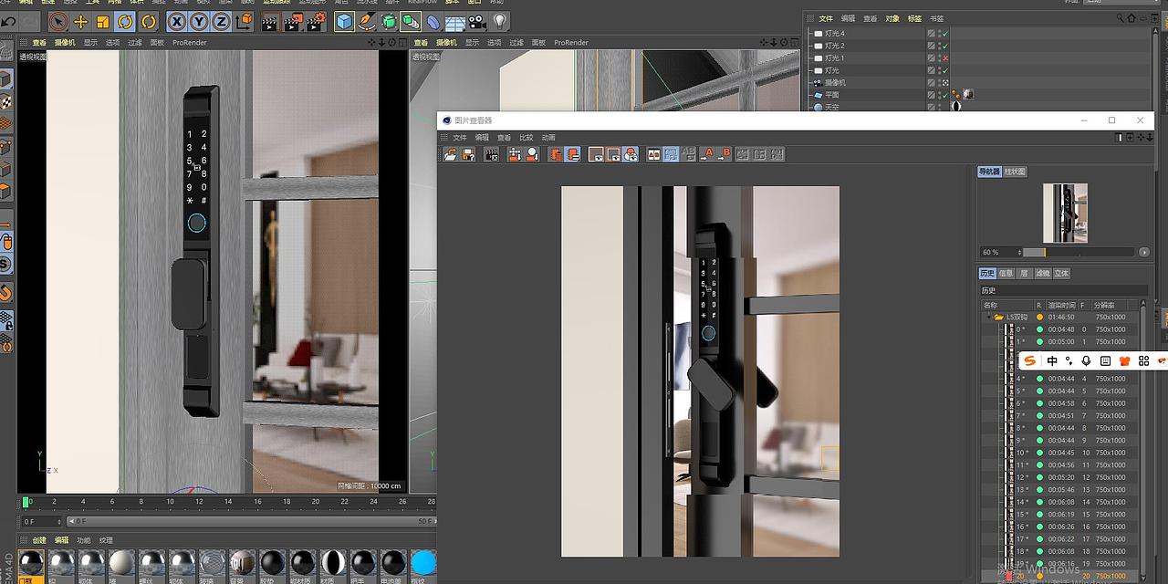Click the Undo arrow in main toolbar
Screen dimensions: 1168x584
point(8,21)
